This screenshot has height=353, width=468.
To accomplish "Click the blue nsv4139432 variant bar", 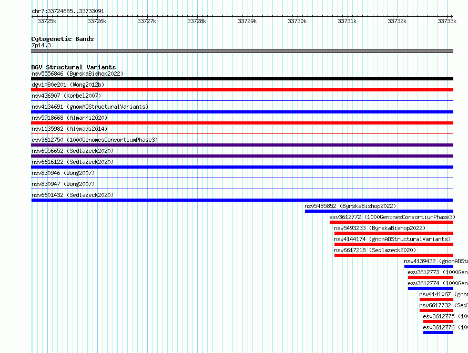I will pyautogui.click(x=429, y=266).
